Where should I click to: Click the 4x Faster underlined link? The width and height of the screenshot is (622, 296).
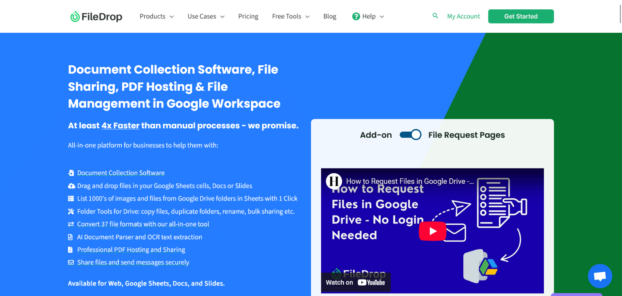[120, 126]
